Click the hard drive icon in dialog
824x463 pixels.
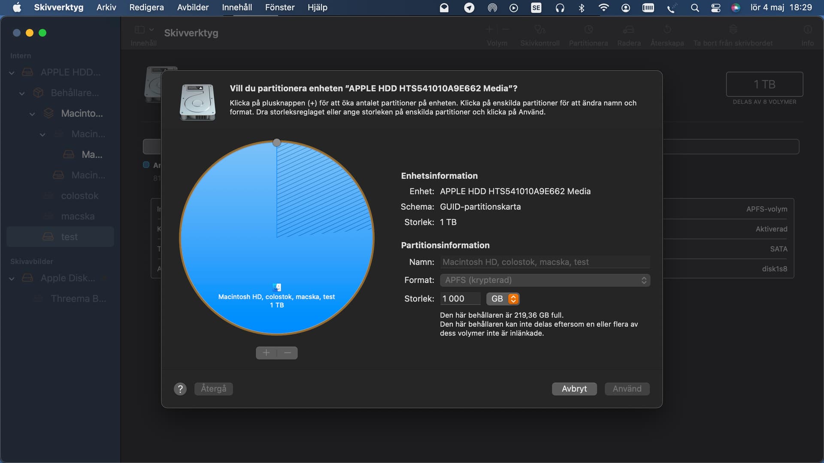(197, 102)
